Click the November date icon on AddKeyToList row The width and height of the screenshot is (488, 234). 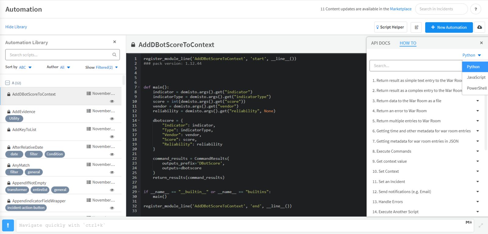pyautogui.click(x=89, y=129)
